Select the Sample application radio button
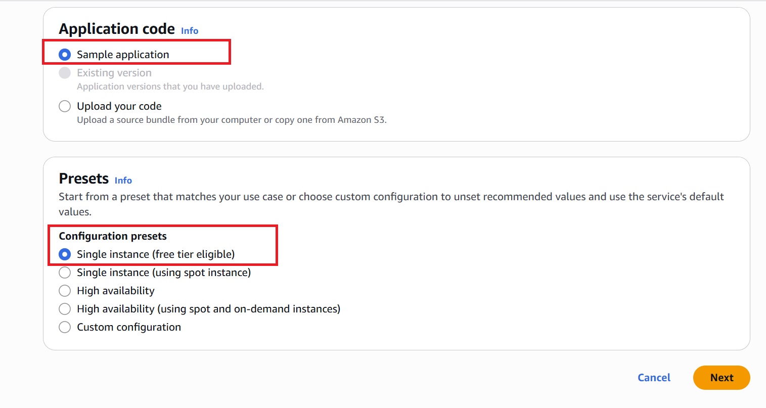The image size is (766, 408). tap(65, 55)
